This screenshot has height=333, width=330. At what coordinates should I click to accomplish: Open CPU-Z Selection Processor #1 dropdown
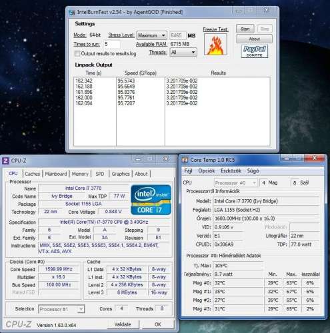tap(61, 309)
